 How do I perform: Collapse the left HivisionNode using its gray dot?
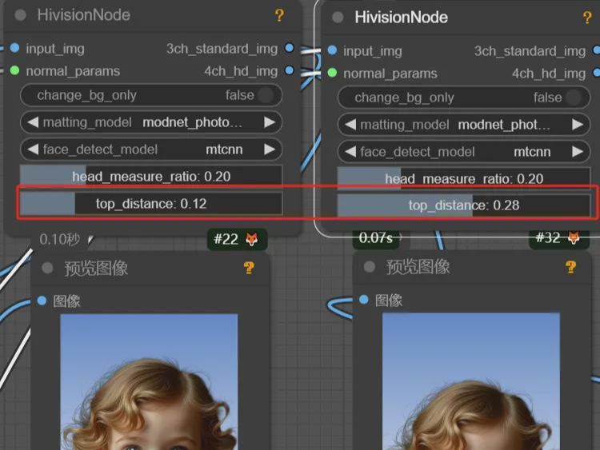tap(21, 16)
